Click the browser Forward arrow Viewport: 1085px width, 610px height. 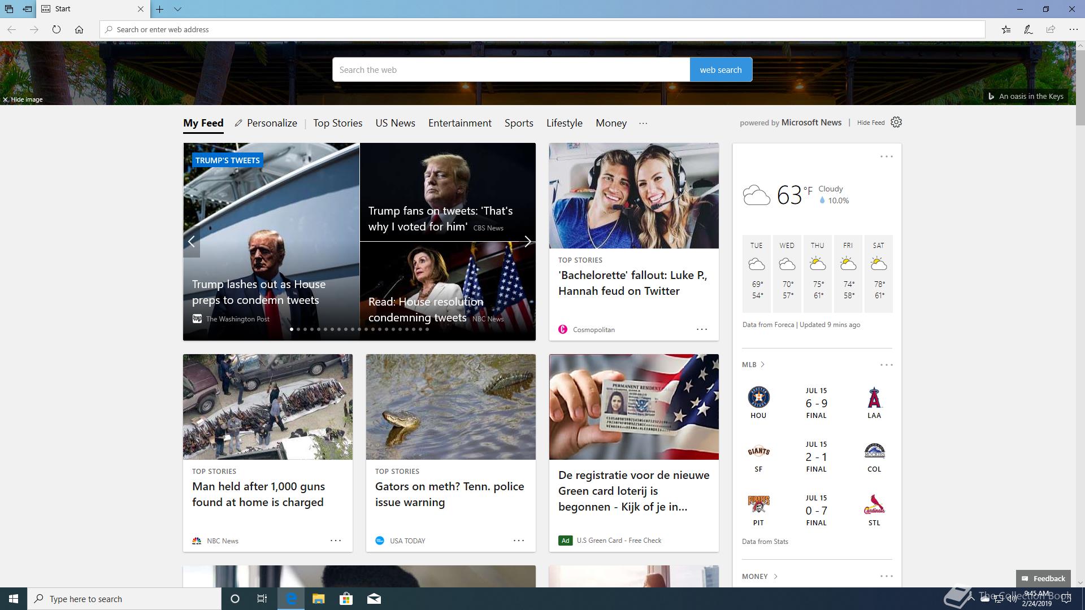[34, 29]
